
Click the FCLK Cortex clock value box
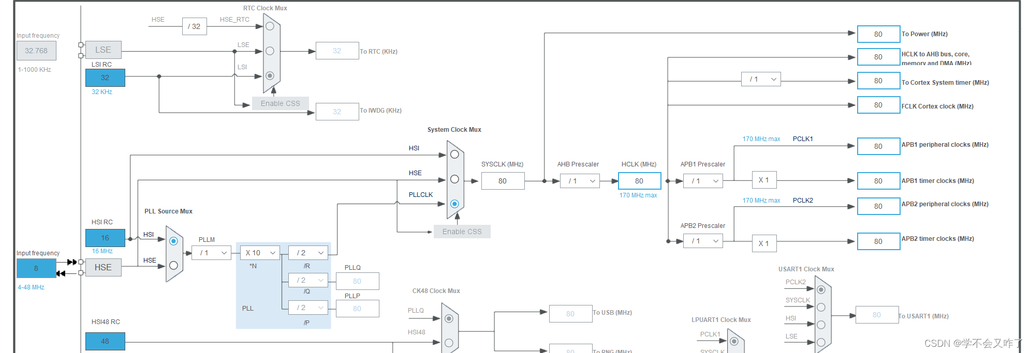pyautogui.click(x=879, y=105)
